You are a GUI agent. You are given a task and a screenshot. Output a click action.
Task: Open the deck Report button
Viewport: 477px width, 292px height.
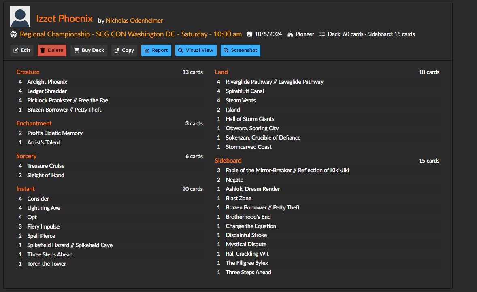click(x=156, y=50)
